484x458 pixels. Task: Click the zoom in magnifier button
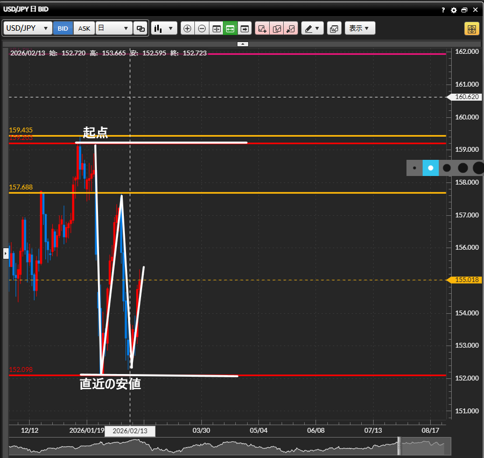click(187, 29)
